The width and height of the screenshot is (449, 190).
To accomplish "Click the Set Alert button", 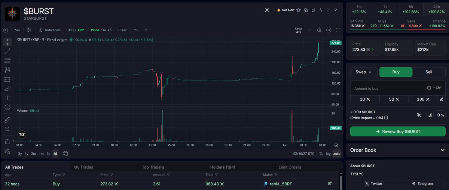I will coord(285,10).
